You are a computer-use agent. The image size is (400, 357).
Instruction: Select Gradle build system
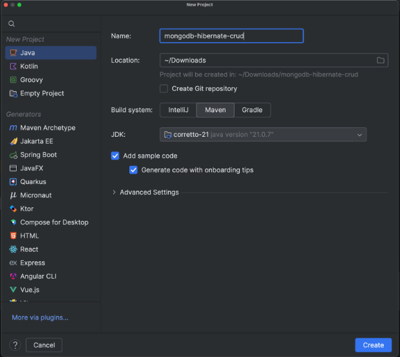pyautogui.click(x=252, y=110)
